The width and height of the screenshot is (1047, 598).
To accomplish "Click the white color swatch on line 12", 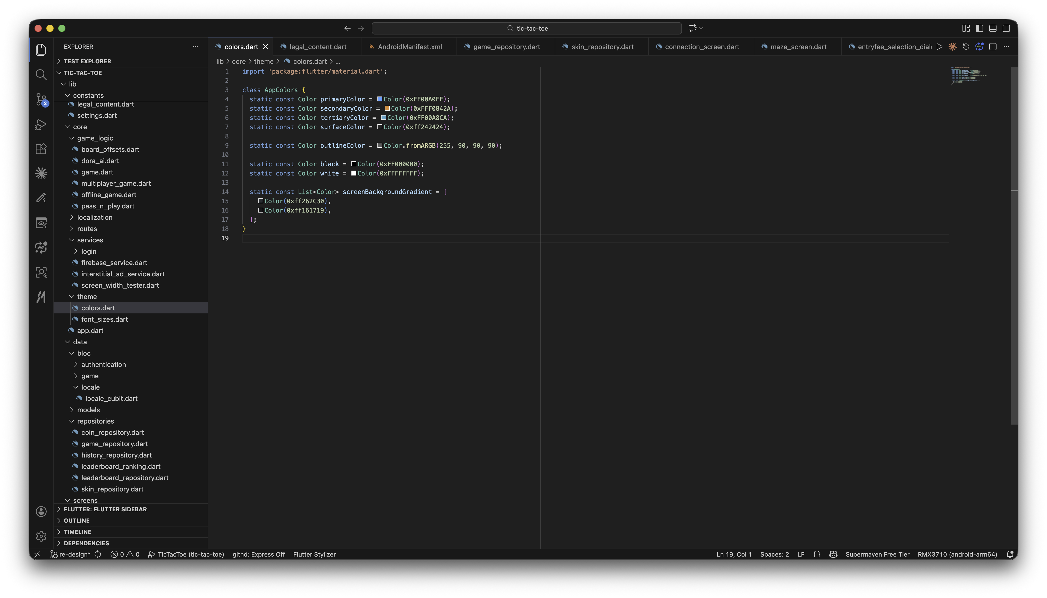I will 354,173.
